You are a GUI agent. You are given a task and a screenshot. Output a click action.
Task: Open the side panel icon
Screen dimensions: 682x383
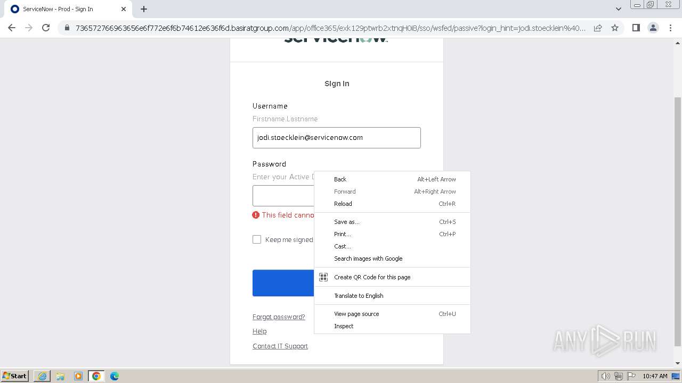click(636, 28)
